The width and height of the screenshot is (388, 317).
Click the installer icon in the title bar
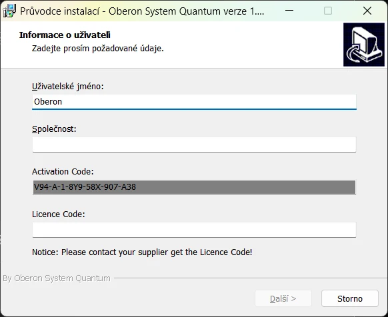pos(9,11)
